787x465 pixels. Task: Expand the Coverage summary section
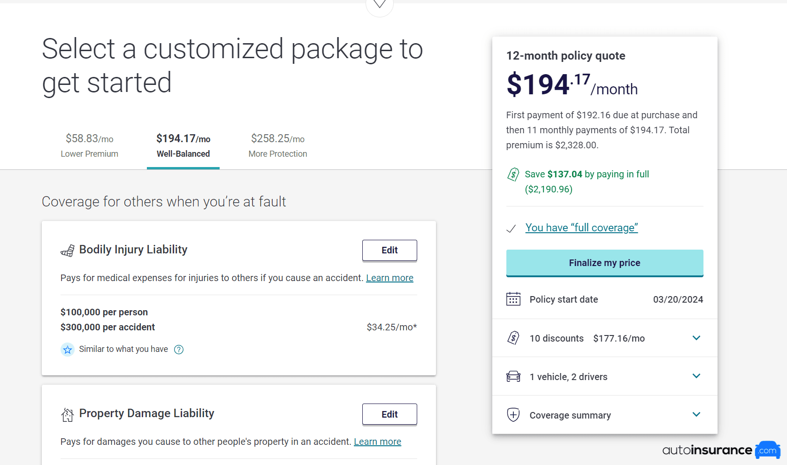coord(696,414)
